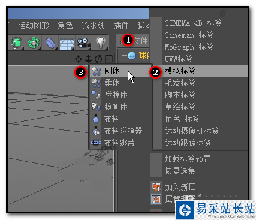Click 恢复选集 entry
The height and width of the screenshot is (220, 256).
point(199,171)
